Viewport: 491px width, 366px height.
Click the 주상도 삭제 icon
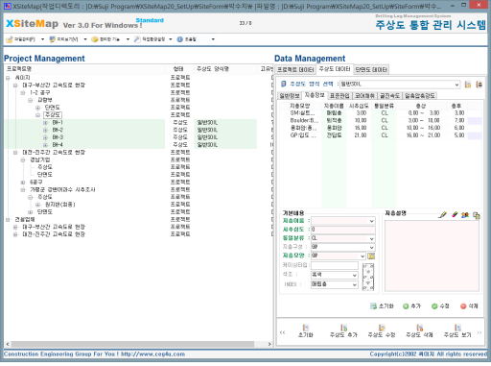(x=419, y=330)
